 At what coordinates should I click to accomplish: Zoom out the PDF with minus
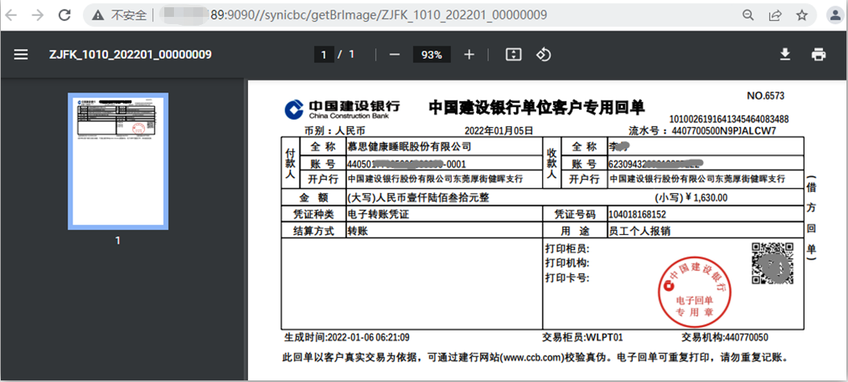coord(395,55)
